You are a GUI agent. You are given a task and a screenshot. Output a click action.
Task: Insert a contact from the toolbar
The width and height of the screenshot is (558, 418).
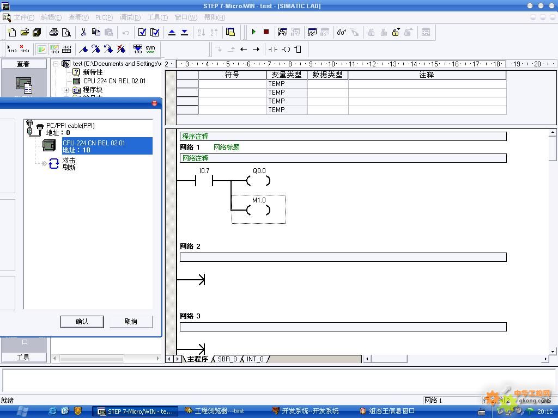click(273, 50)
